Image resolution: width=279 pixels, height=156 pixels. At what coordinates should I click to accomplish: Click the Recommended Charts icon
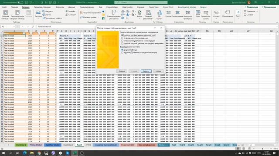pos(114,15)
